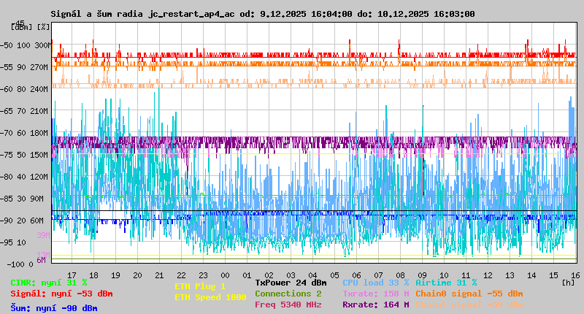584x314 pixels.
Task: Click the blue Šum -90 dBm legend entry
Action: [x=53, y=307]
